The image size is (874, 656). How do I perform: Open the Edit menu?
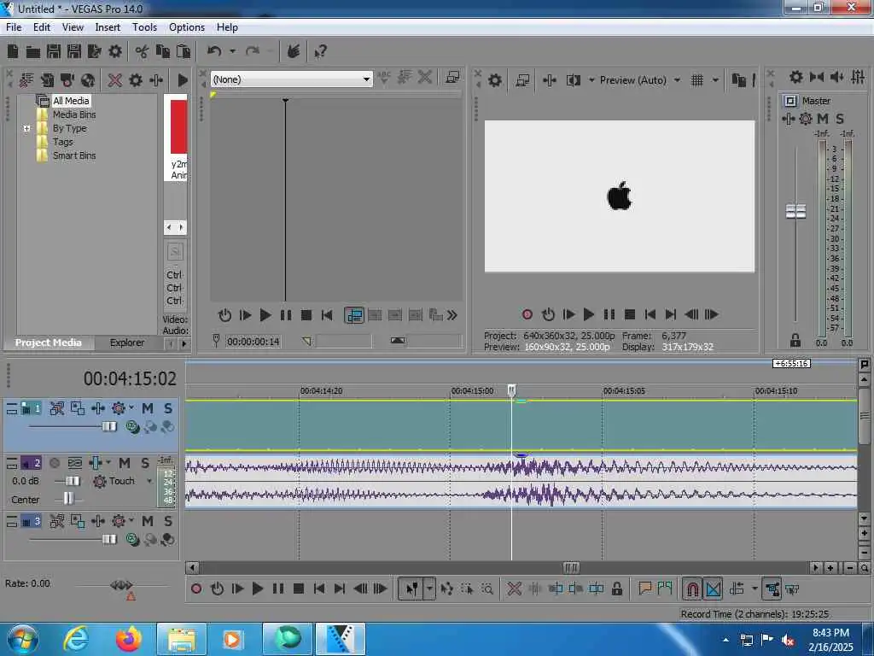(41, 26)
